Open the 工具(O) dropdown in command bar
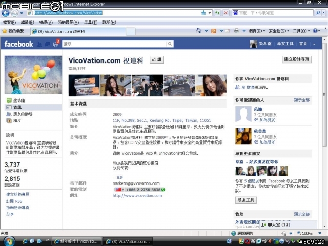328x246 pixels. (301, 31)
